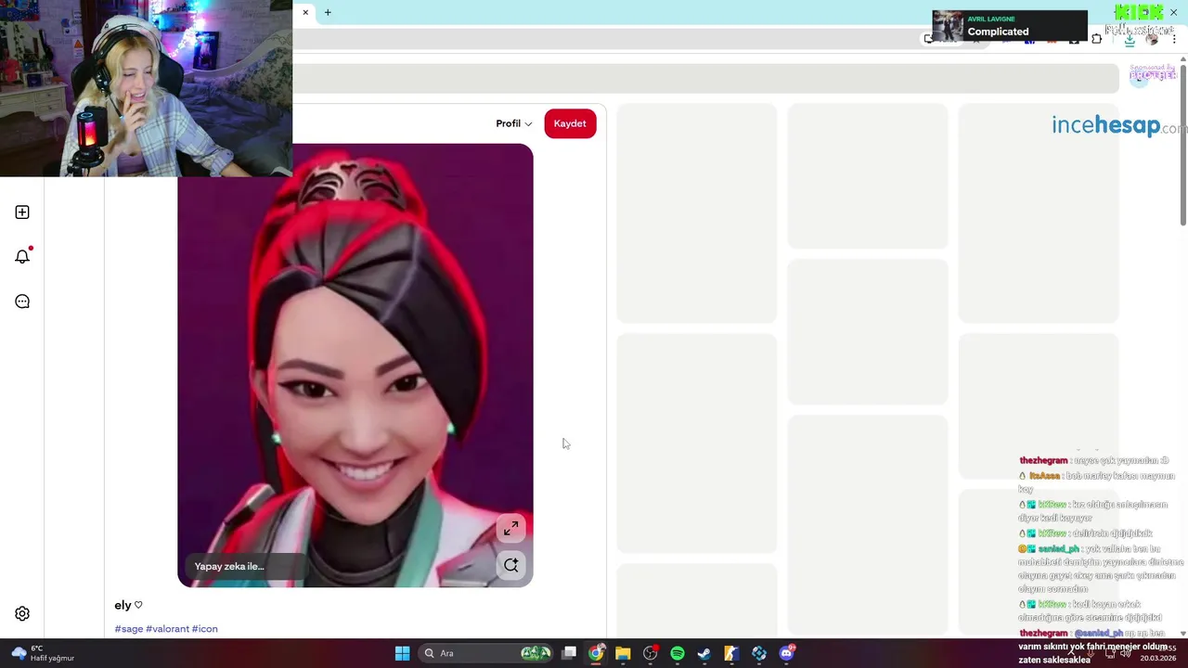Open Spotify from the taskbar
Image resolution: width=1188 pixels, height=668 pixels.
point(678,653)
